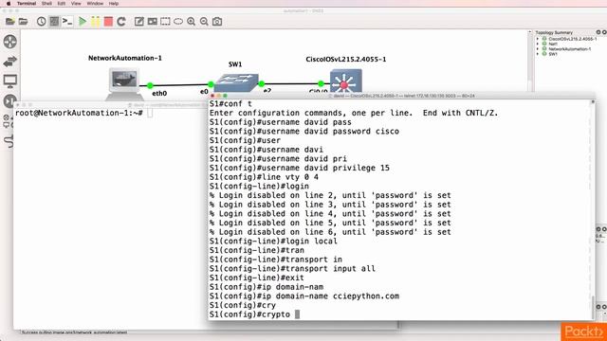Open the Manage snapshots clock icon

point(41,22)
